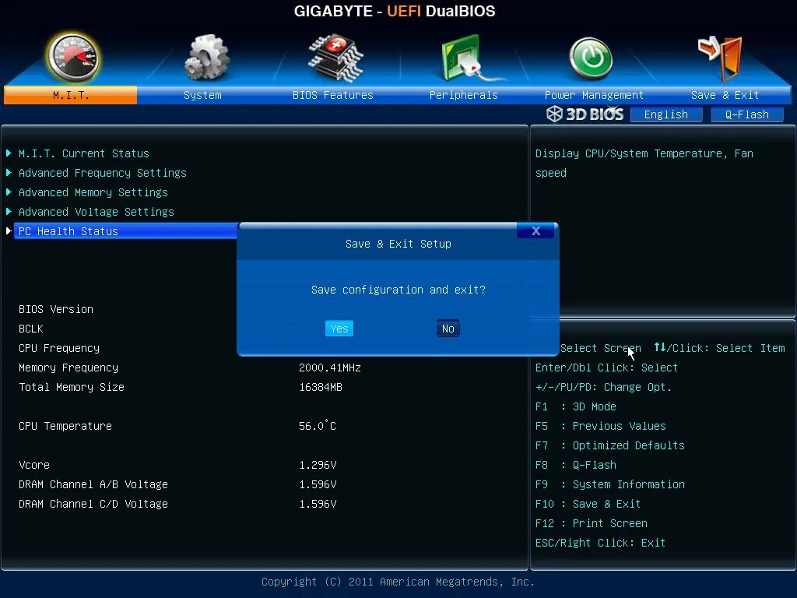Viewport: 797px width, 598px height.
Task: Click the BIOS Features chip icon
Action: click(x=335, y=58)
